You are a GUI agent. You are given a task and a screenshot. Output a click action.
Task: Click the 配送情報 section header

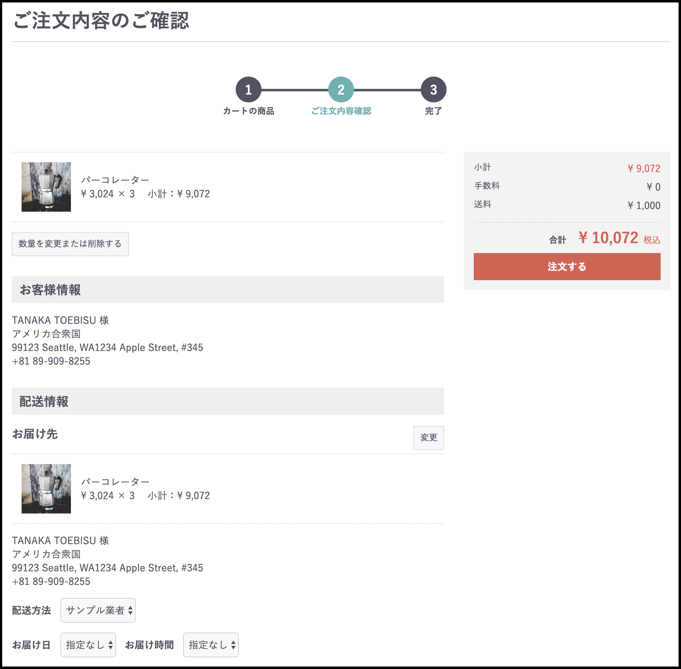(x=228, y=401)
